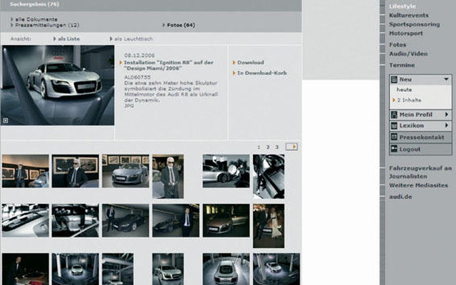Click the Download link

click(250, 63)
